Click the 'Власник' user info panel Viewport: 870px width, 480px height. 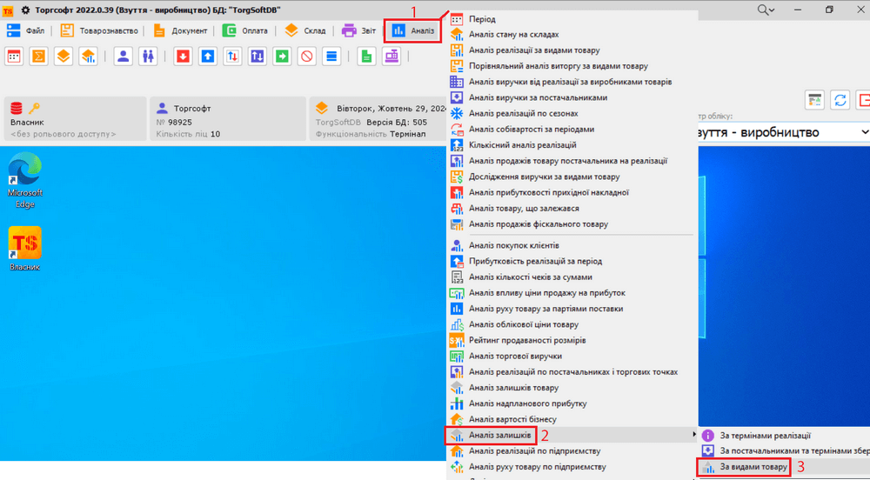[x=74, y=119]
